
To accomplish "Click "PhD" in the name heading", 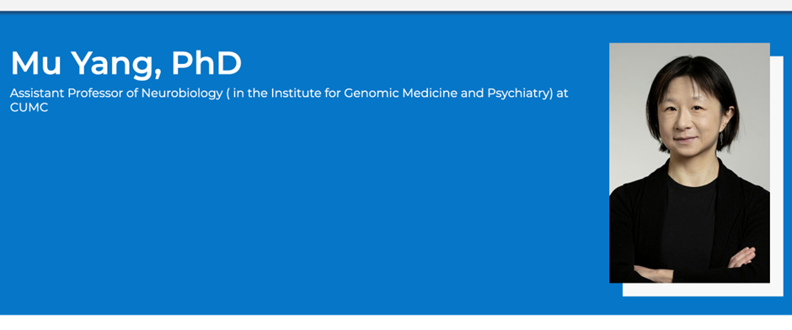I will click(206, 63).
